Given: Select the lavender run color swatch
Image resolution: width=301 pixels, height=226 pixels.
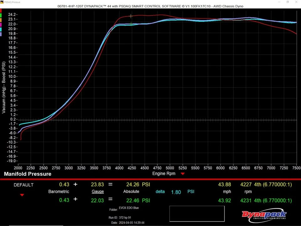Looking at the screenshot, I should [x=1, y=34].
